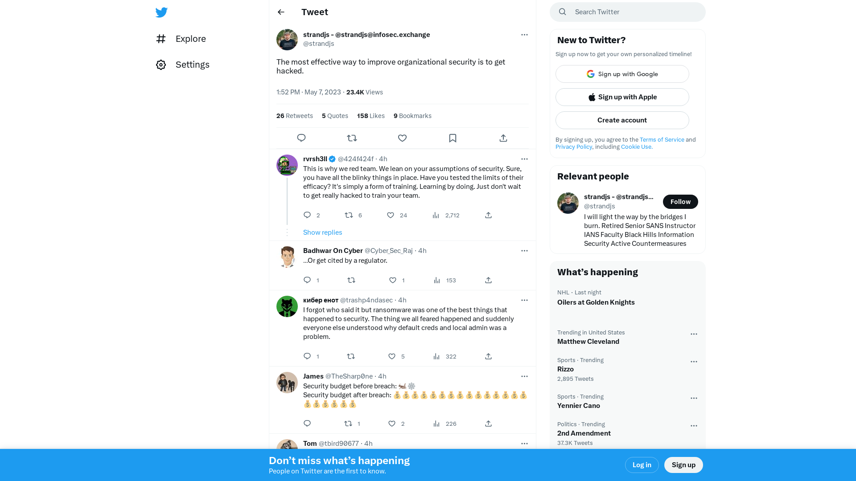This screenshot has height=481, width=856.
Task: Click the Explore menu item in sidebar
Action: coord(183,38)
